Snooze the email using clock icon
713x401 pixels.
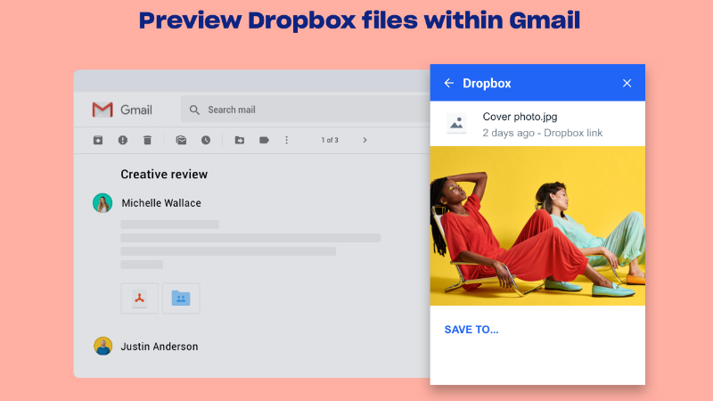[x=206, y=140]
